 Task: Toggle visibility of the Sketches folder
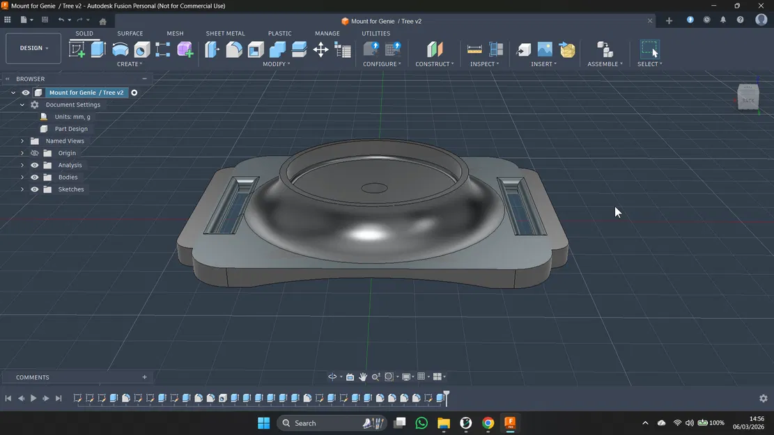35,189
